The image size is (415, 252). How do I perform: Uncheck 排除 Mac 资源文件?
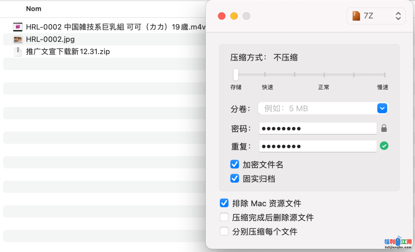224,203
